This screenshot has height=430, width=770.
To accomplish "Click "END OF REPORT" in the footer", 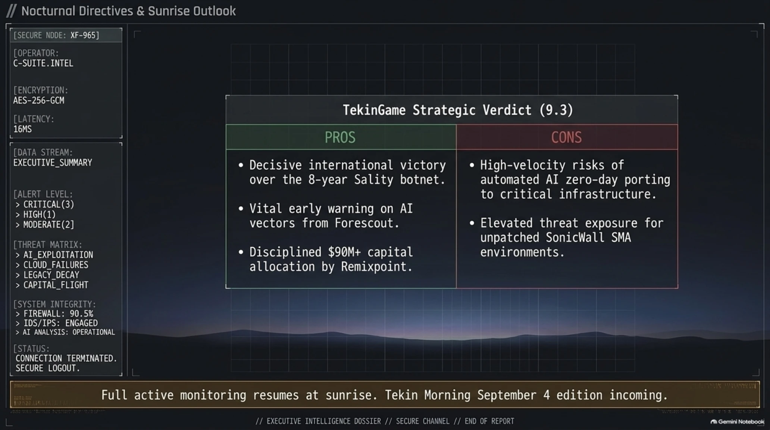I will pos(489,421).
